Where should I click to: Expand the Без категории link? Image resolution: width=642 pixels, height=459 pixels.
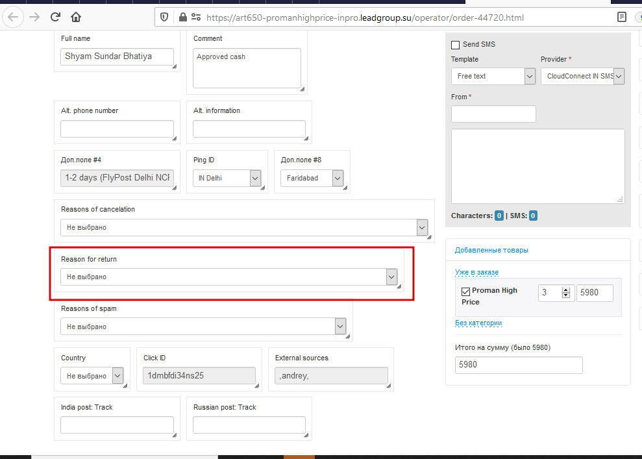point(478,323)
